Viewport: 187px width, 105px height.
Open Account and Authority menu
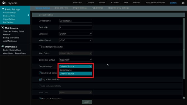(155, 3)
